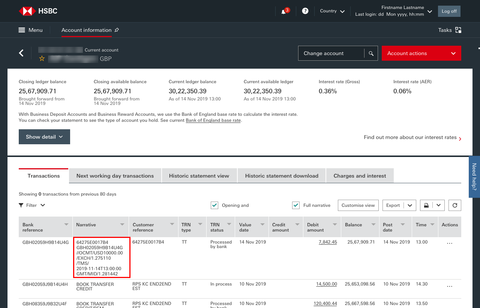Expand the Filter options
480x308 pixels.
point(32,205)
